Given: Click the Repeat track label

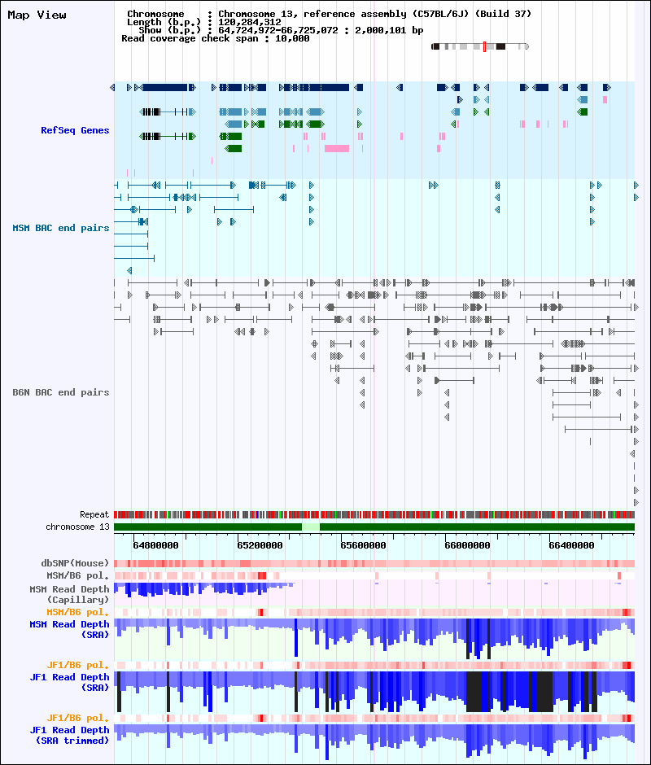Looking at the screenshot, I should pyautogui.click(x=94, y=514).
